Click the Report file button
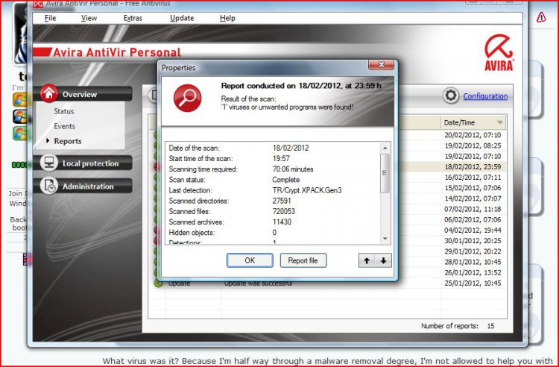This screenshot has height=367, width=559. [303, 260]
